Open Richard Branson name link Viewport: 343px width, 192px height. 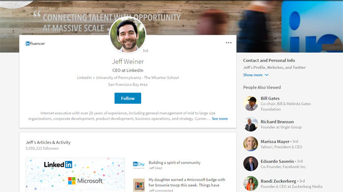pos(277,122)
